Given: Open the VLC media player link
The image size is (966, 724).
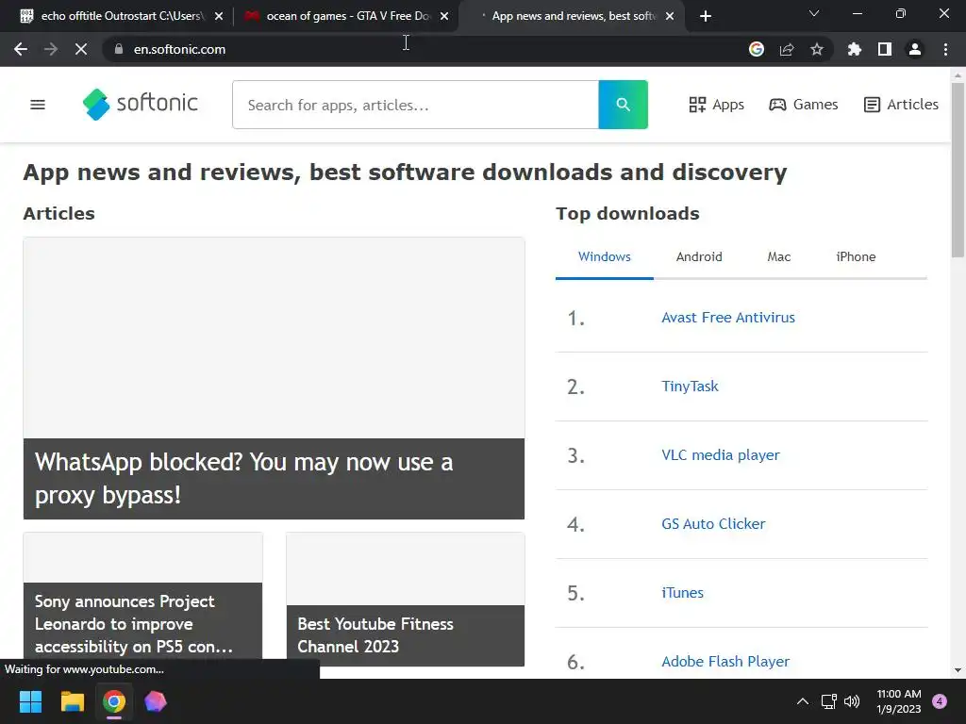Looking at the screenshot, I should pos(720,455).
